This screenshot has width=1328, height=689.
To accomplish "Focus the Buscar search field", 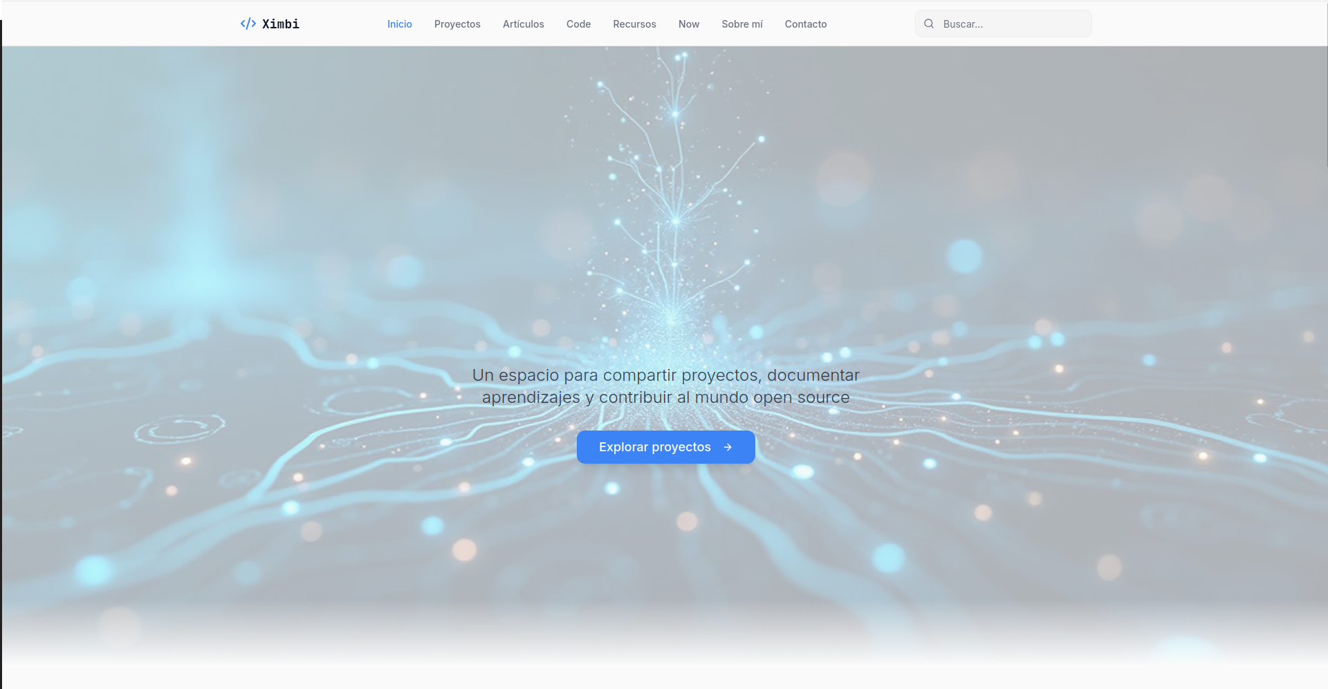I will (x=1010, y=24).
